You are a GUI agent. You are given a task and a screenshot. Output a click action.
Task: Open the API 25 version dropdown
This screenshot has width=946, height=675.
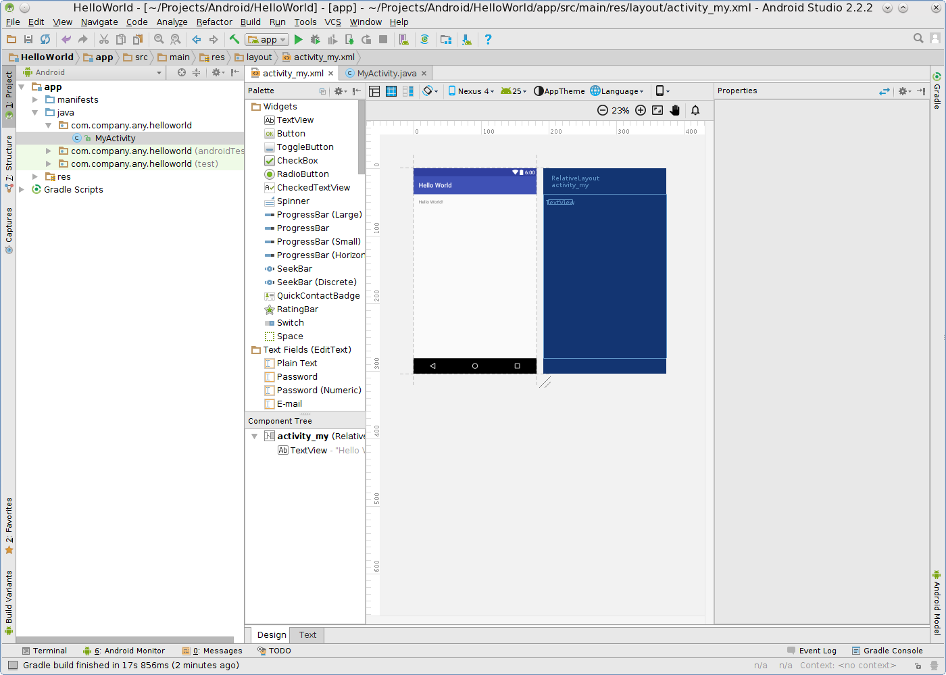[x=514, y=91]
